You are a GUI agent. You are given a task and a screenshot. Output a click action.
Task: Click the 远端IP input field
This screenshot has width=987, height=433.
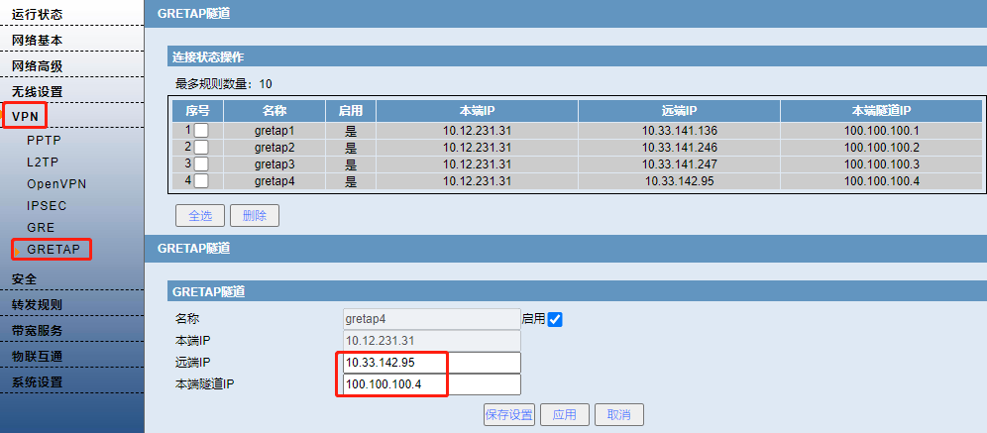point(431,363)
